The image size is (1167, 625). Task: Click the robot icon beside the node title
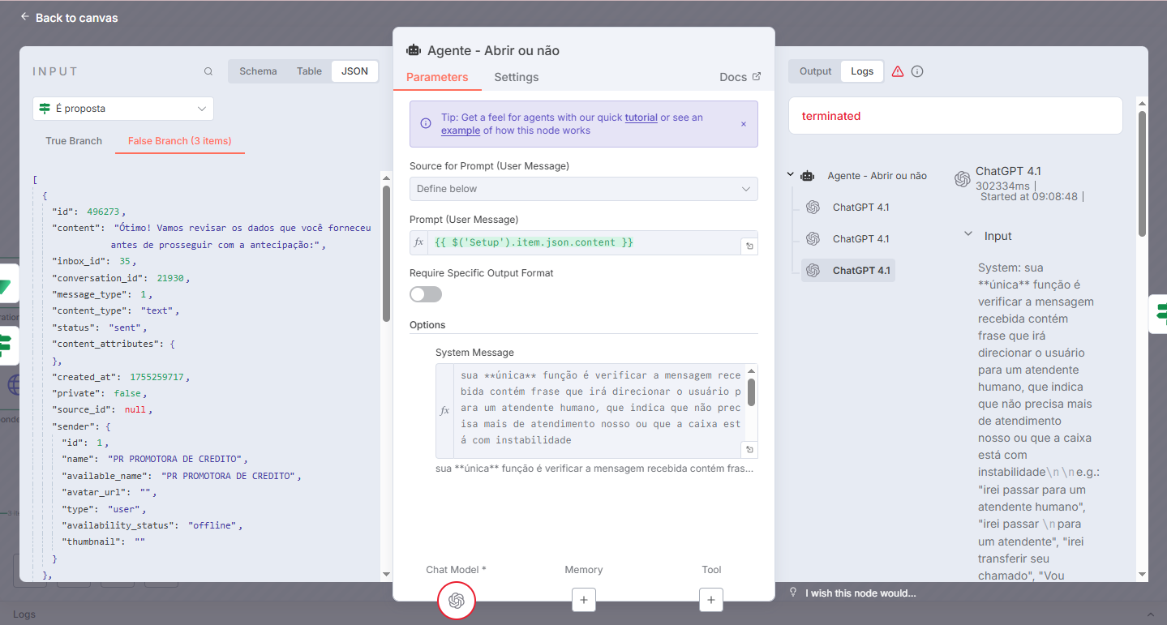(x=414, y=50)
